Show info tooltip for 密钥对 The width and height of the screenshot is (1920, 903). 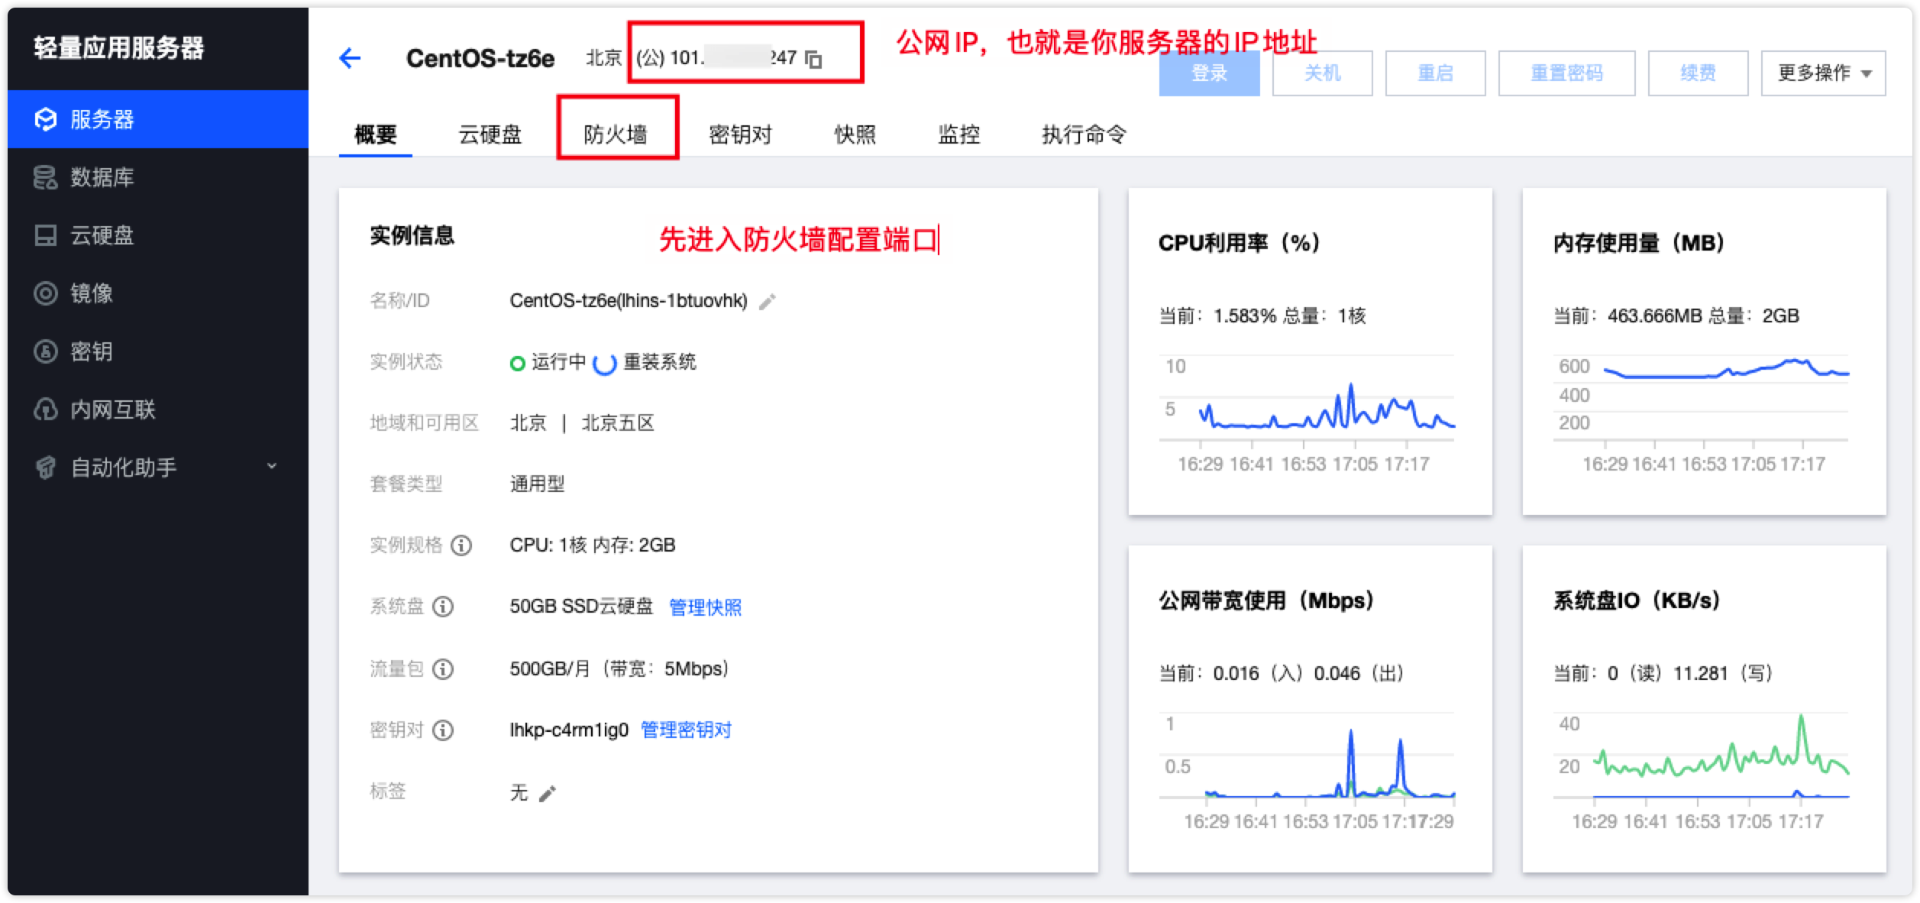point(443,730)
